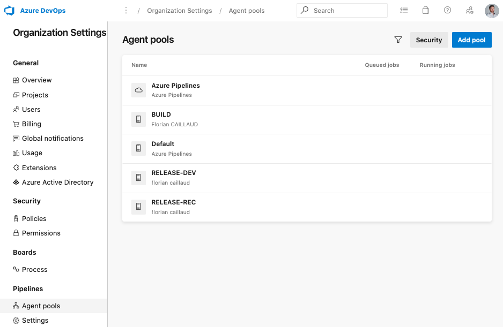The image size is (503, 327).
Task: Open the Default agent pool
Action: coord(307,149)
